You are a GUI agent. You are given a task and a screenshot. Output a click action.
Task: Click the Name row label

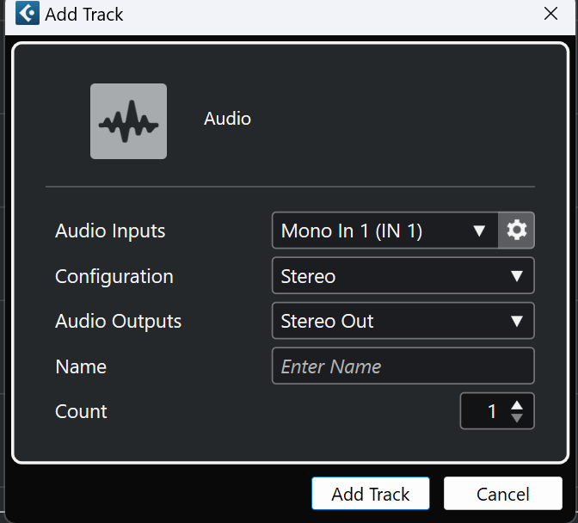(x=81, y=366)
